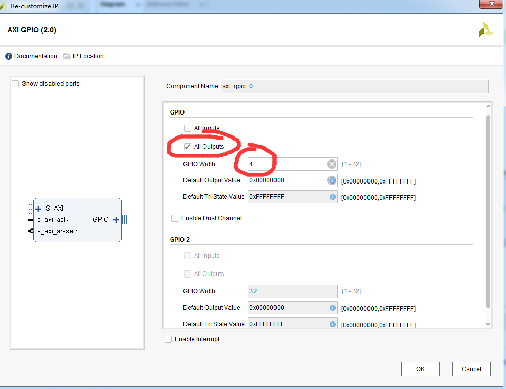Confirm settings with the OK button

click(420, 369)
